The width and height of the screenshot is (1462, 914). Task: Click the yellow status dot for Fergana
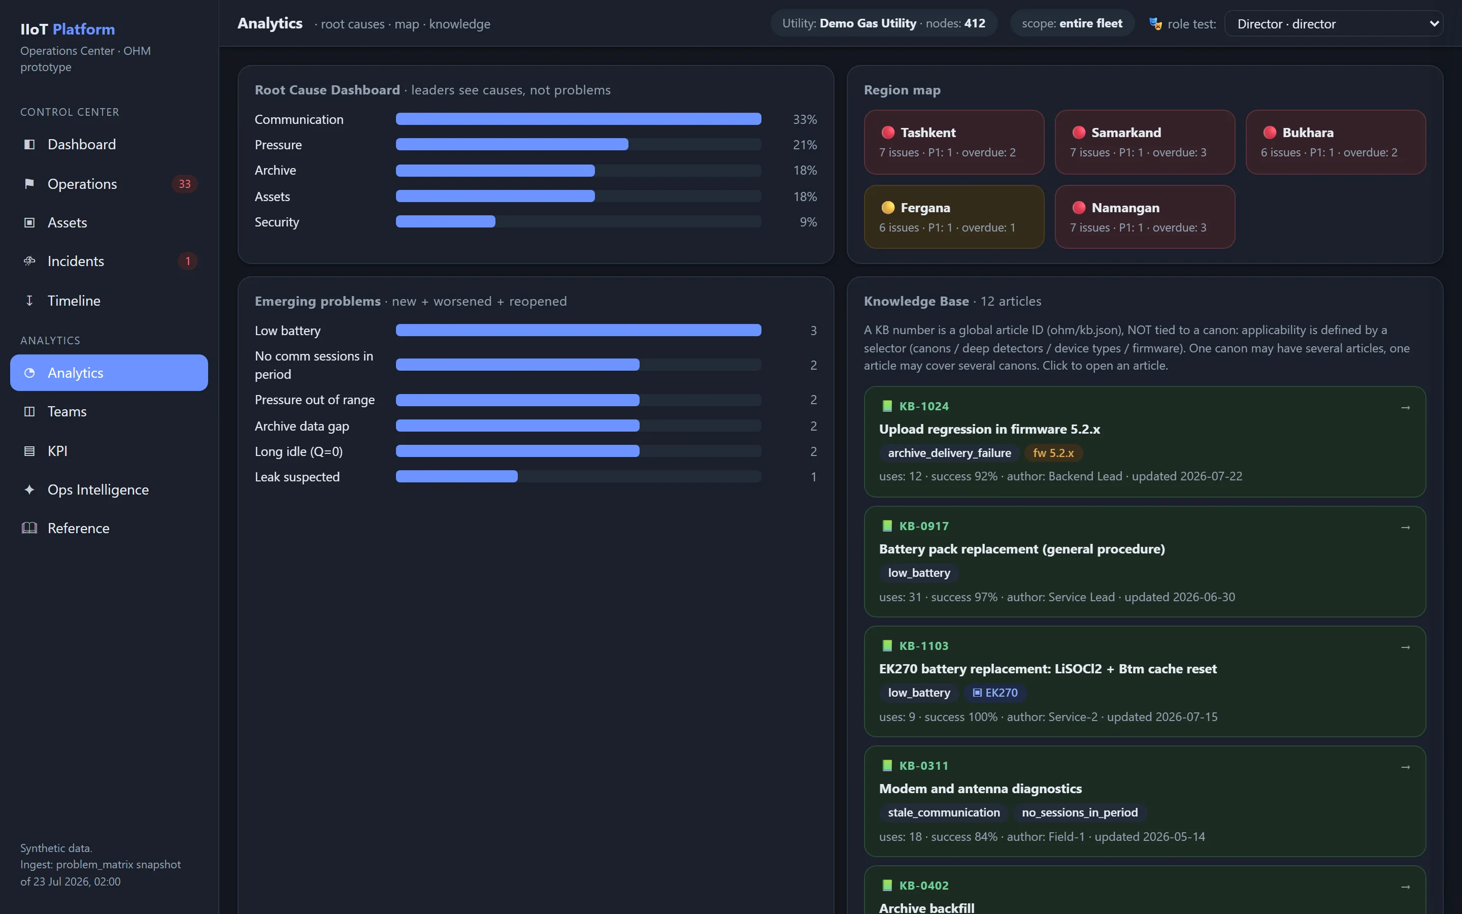[887, 207]
